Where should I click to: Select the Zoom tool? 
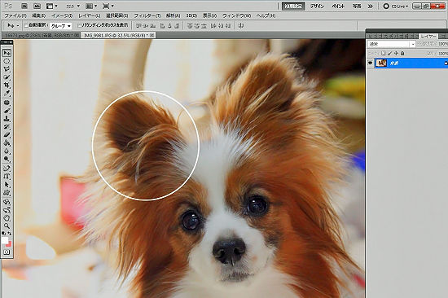[7, 226]
